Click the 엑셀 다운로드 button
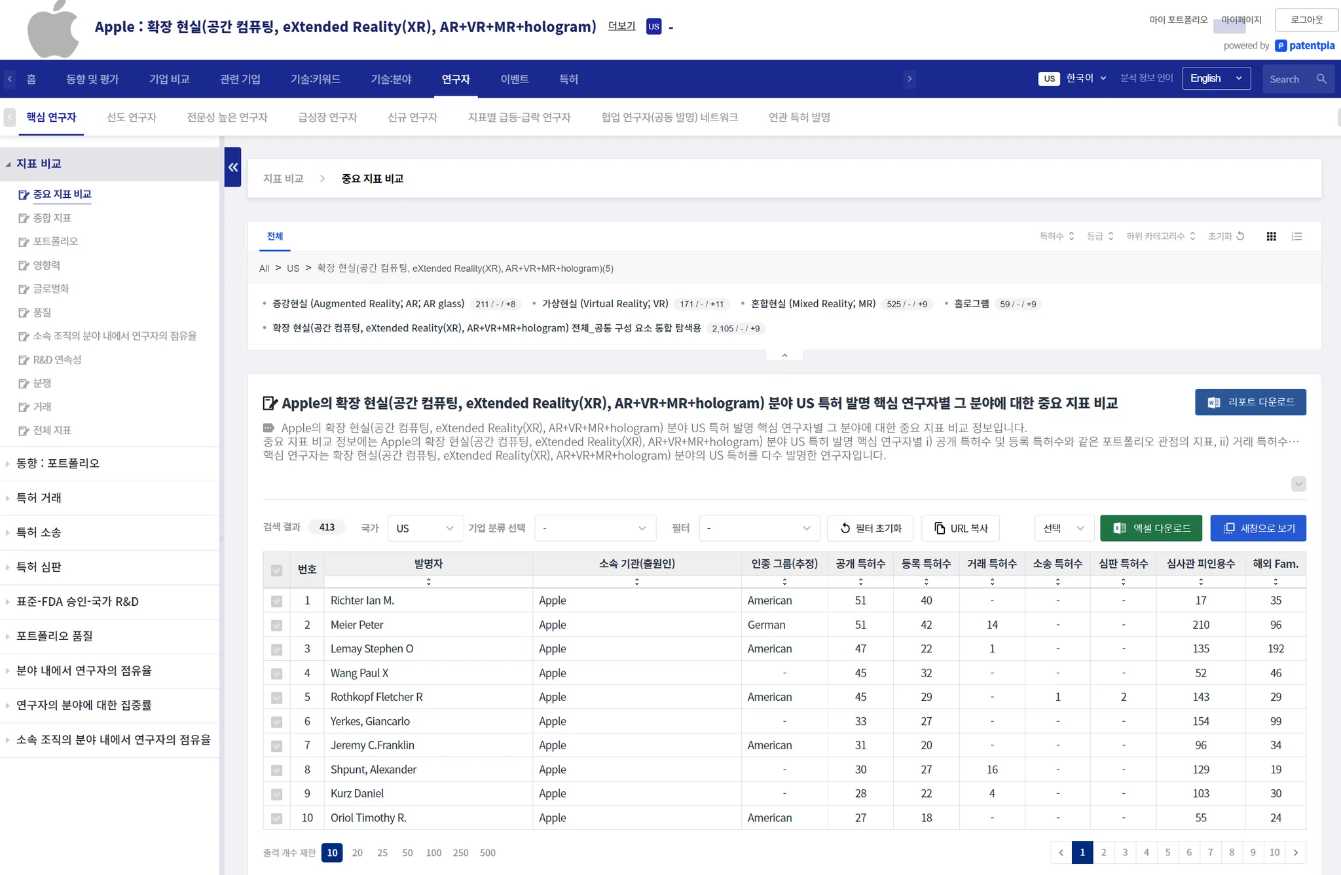 (x=1150, y=529)
